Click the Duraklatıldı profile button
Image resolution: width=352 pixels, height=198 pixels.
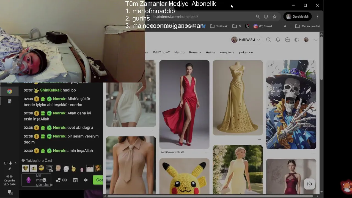298,16
